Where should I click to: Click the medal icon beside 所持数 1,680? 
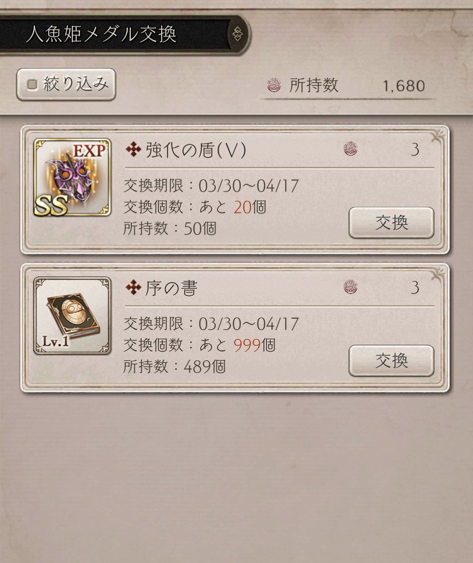pyautogui.click(x=274, y=85)
